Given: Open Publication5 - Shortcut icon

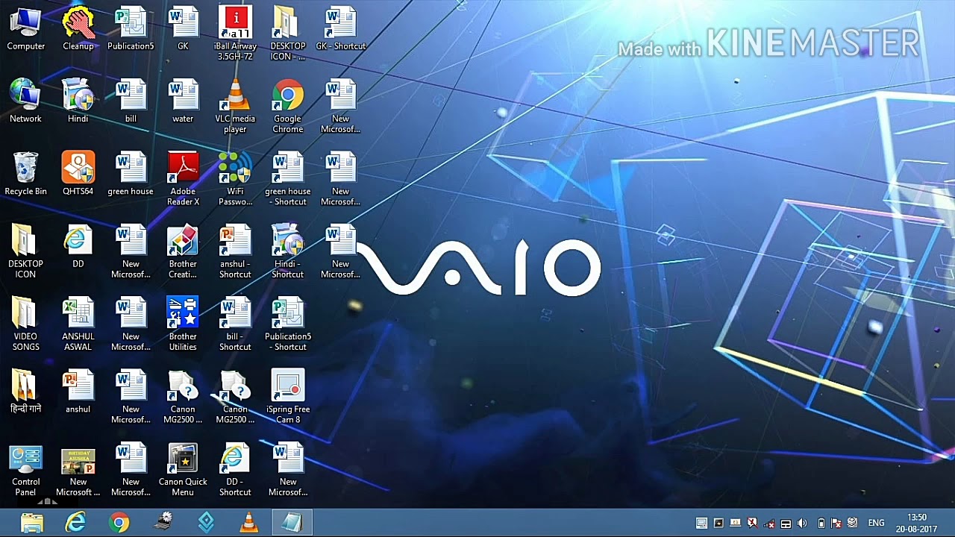Looking at the screenshot, I should point(287,324).
